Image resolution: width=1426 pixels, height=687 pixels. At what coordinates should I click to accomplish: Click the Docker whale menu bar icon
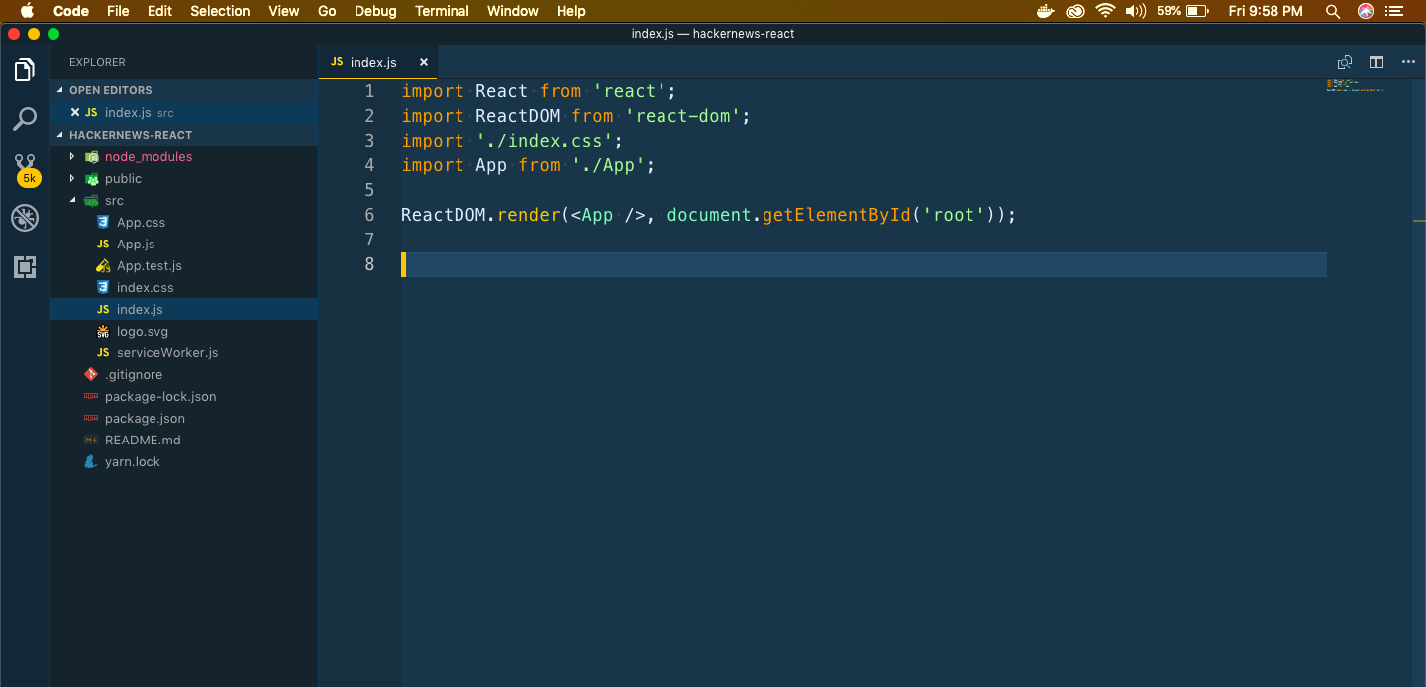pyautogui.click(x=1045, y=11)
